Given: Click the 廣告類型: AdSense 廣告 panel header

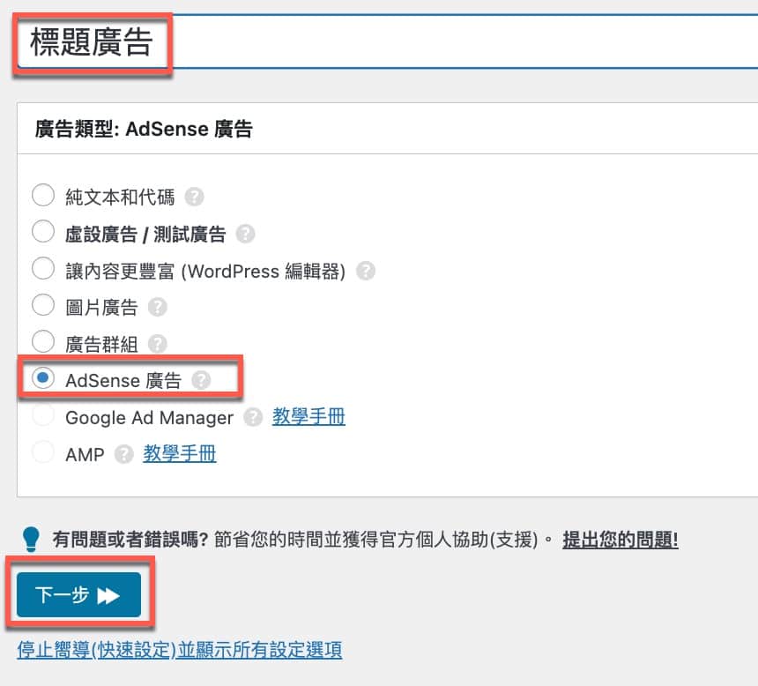Looking at the screenshot, I should [x=388, y=129].
